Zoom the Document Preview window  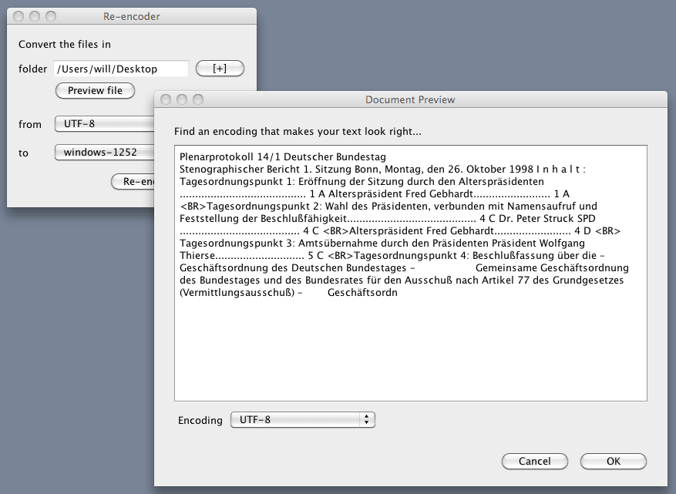click(197, 99)
